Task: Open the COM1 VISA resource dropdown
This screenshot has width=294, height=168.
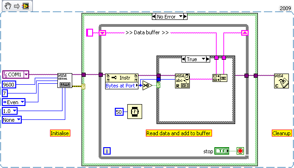Action: (x=26, y=75)
